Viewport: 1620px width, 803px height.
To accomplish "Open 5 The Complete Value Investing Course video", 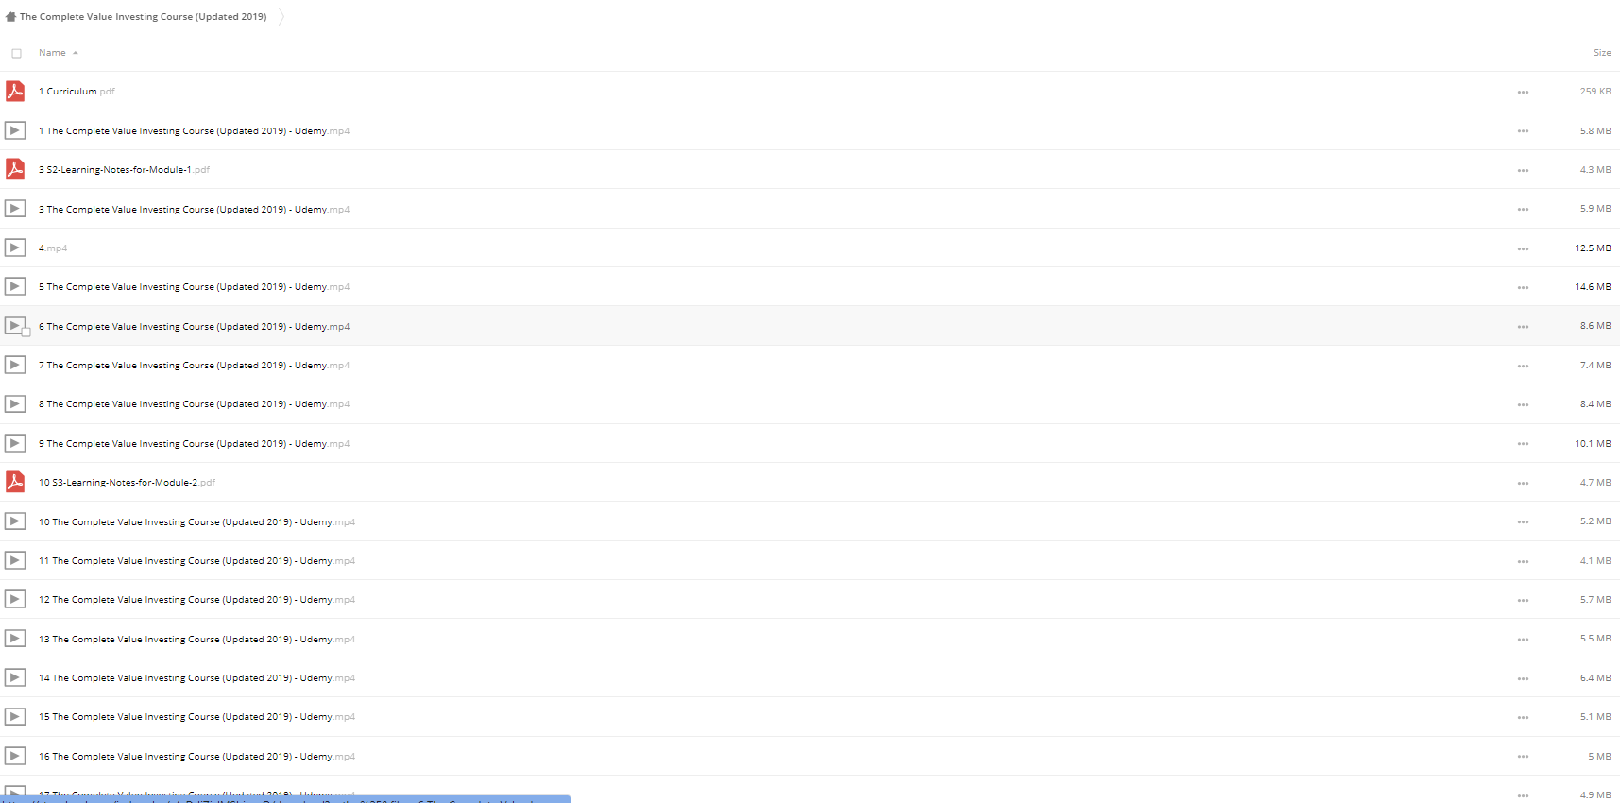I will click(x=194, y=287).
